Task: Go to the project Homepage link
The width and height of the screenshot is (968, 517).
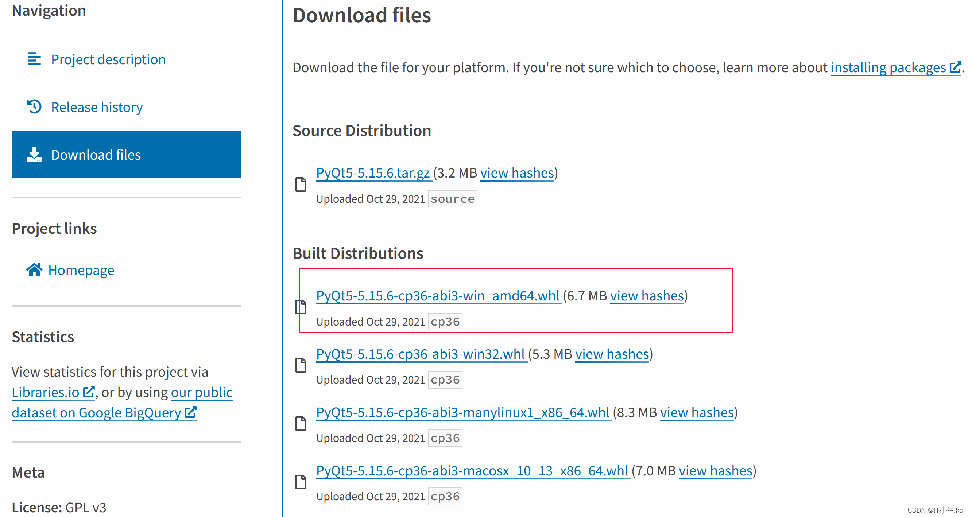Action: pos(81,270)
